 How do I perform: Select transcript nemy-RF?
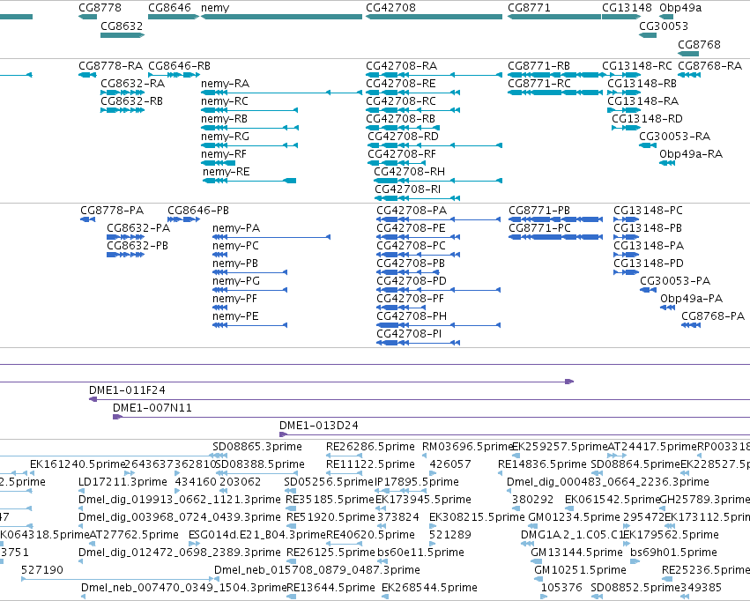(x=223, y=154)
